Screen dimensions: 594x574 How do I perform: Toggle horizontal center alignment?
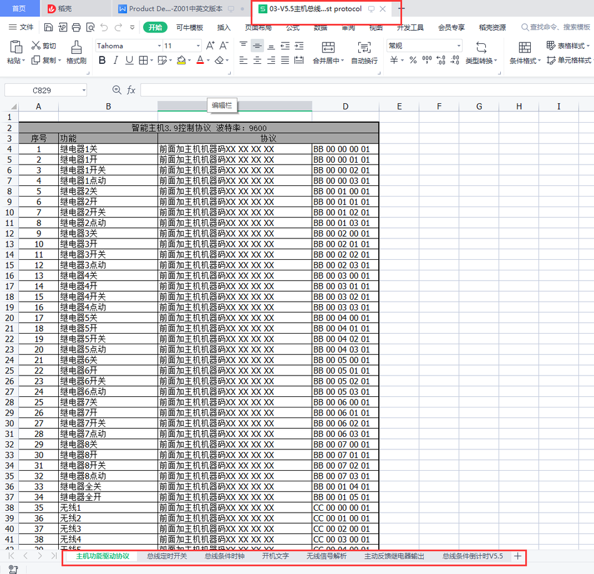pyautogui.click(x=257, y=60)
